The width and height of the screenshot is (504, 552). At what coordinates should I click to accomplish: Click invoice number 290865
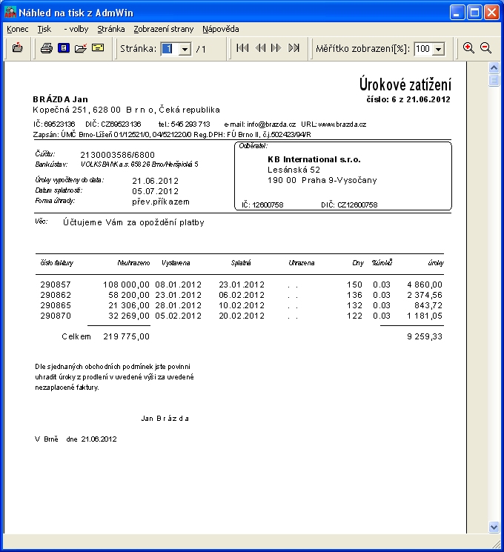click(56, 305)
